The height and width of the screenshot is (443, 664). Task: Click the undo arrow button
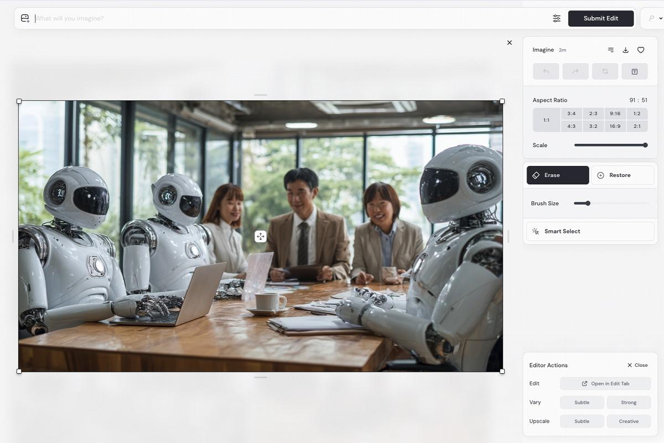(546, 71)
